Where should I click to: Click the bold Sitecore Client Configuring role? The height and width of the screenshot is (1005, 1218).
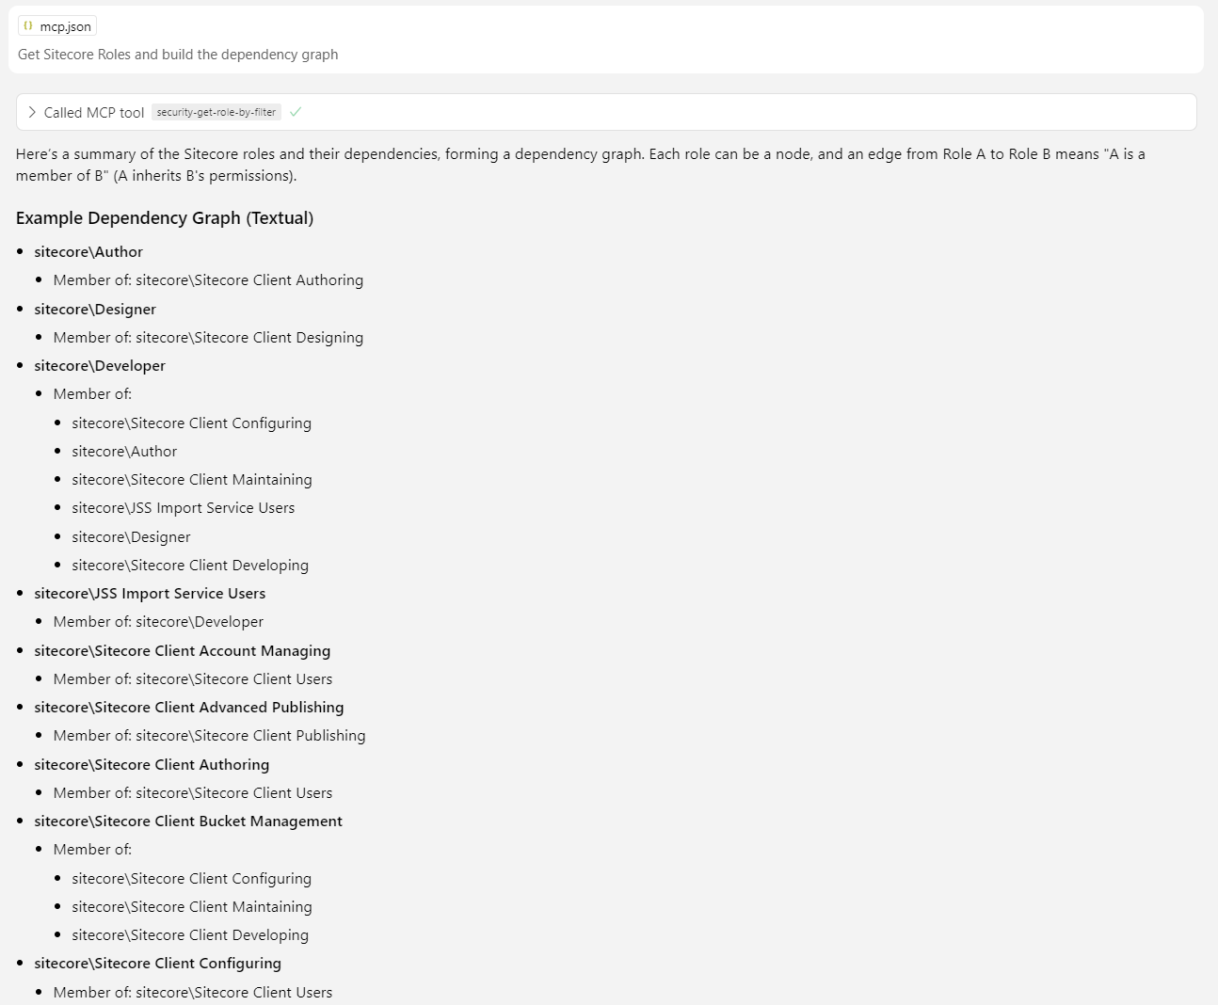158,964
